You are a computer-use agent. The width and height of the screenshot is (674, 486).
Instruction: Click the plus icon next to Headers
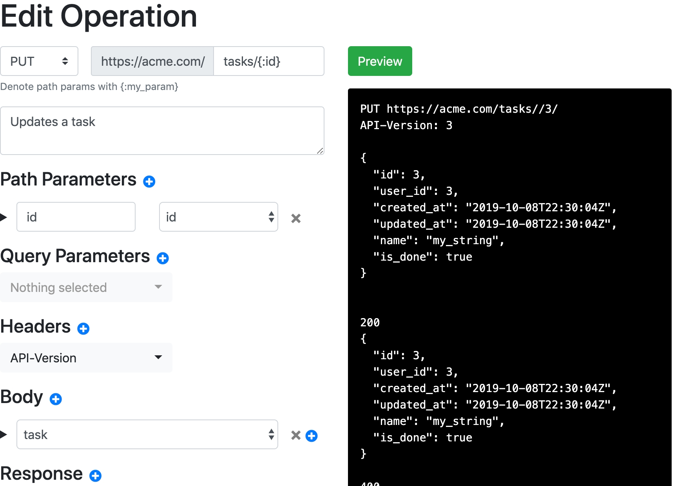click(x=83, y=329)
